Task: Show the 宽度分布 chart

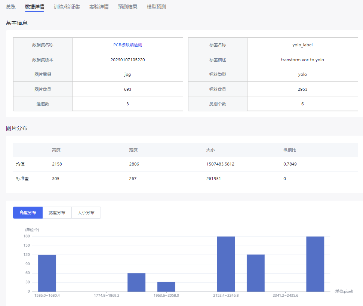Action: [57, 213]
